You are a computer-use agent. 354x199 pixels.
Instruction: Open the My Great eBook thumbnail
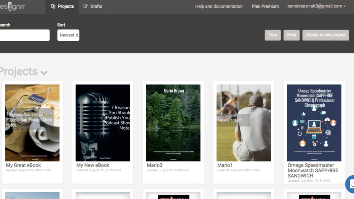point(32,123)
